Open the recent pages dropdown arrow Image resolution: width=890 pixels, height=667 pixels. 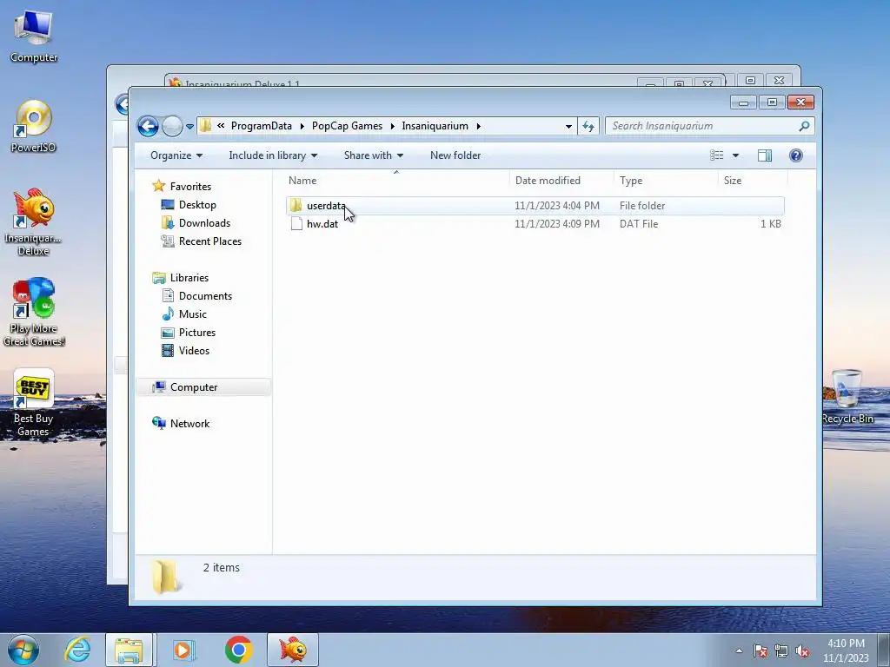tap(189, 127)
